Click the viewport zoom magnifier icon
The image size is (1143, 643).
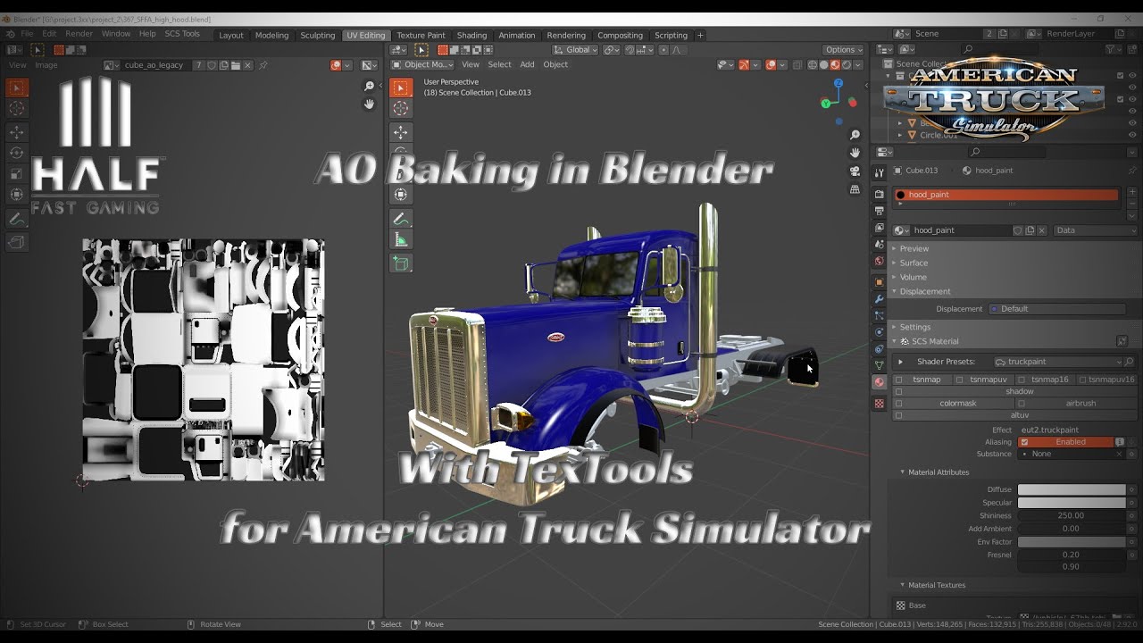(855, 135)
